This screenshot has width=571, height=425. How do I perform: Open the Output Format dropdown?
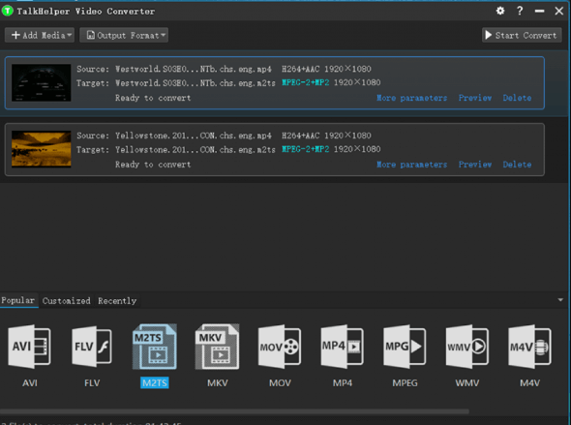pyautogui.click(x=124, y=35)
